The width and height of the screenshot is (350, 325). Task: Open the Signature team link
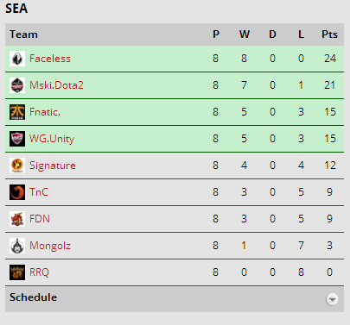[53, 166]
